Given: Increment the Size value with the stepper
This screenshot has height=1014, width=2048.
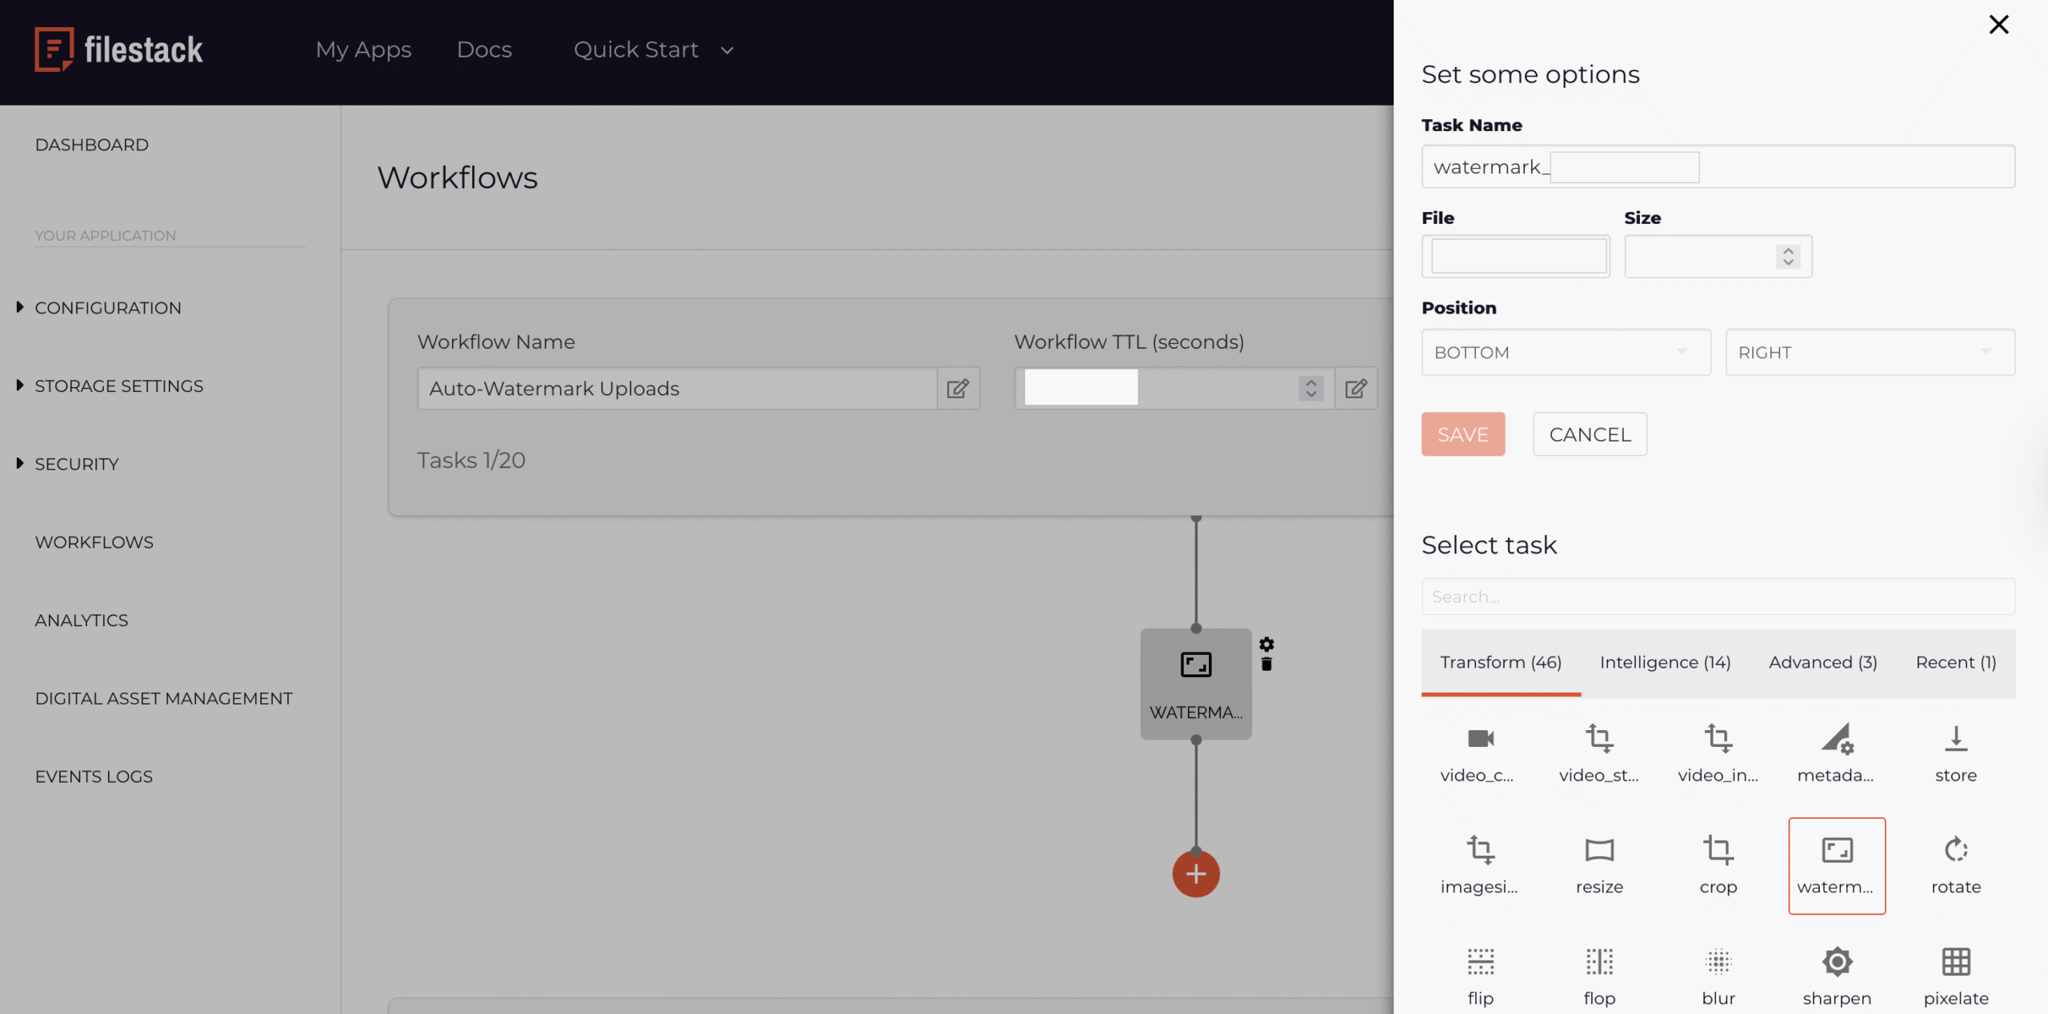Looking at the screenshot, I should (x=1789, y=251).
